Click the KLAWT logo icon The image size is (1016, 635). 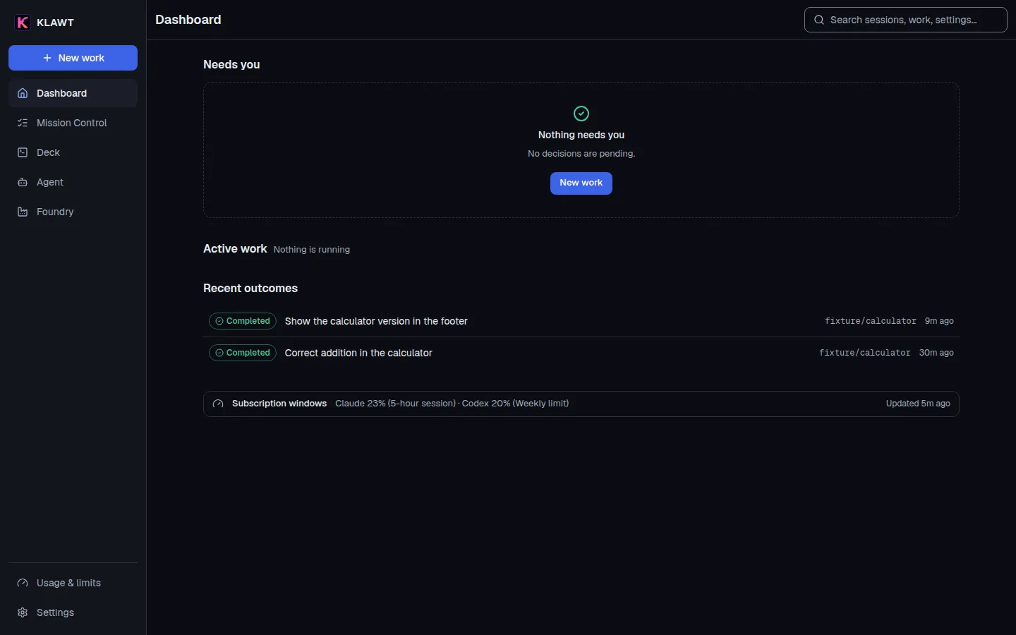(23, 23)
